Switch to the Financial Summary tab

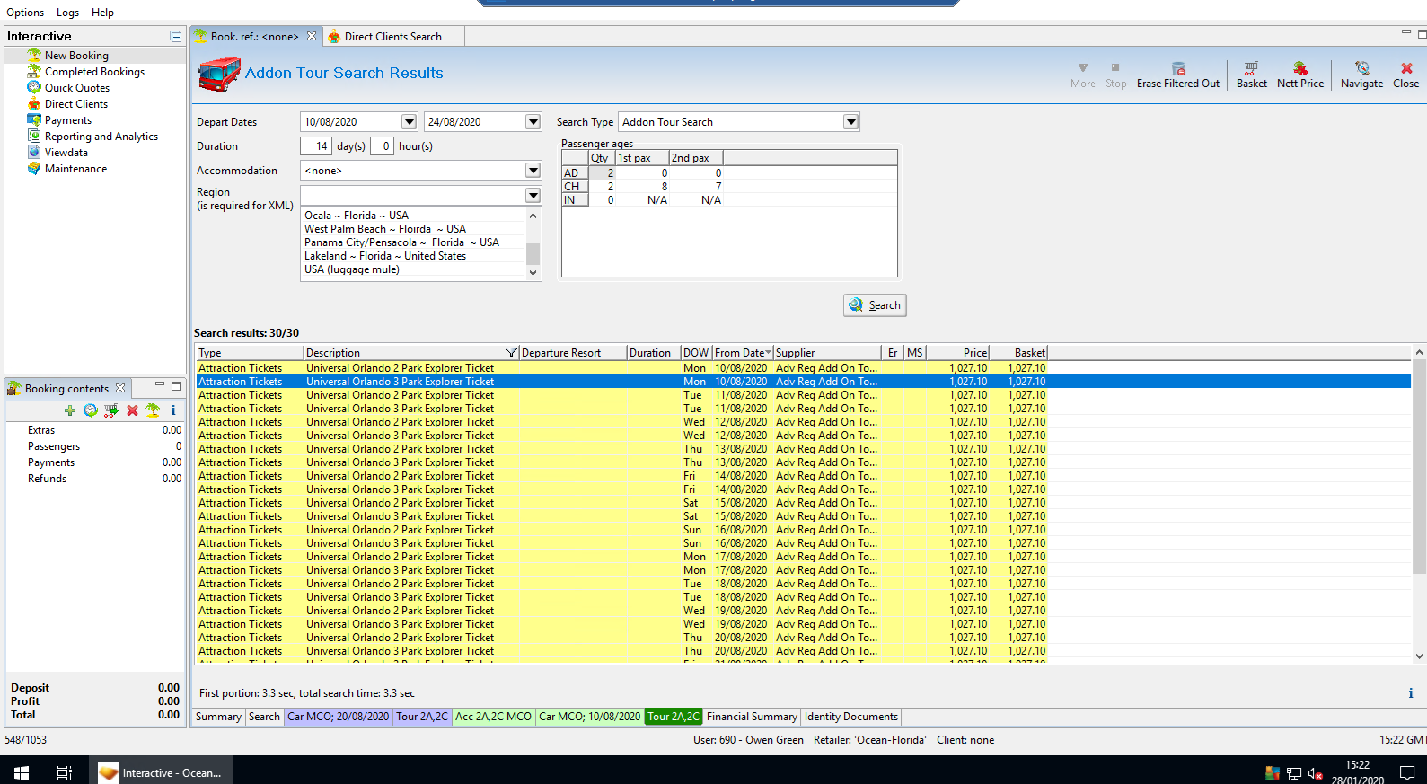pos(752,717)
